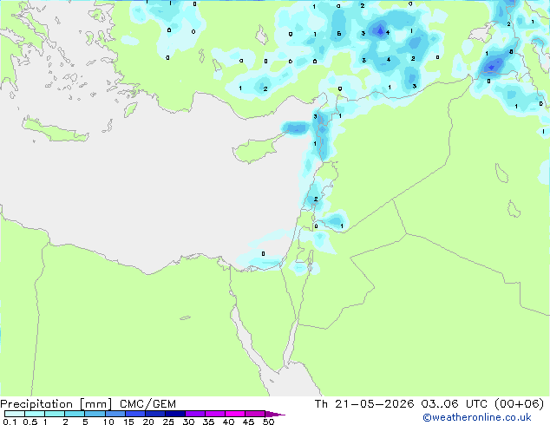
Task: Click the 40–45 mm magenta legend box
Action: click(x=235, y=414)
